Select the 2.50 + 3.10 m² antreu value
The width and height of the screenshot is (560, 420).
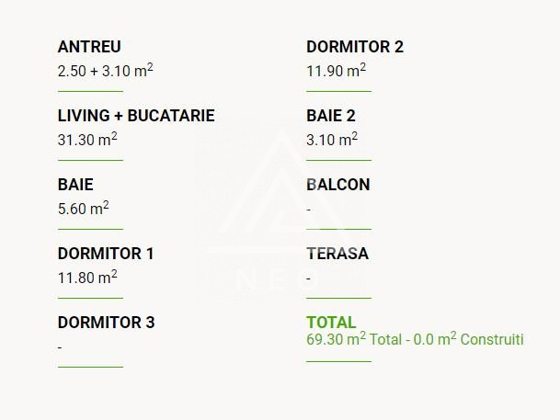106,70
